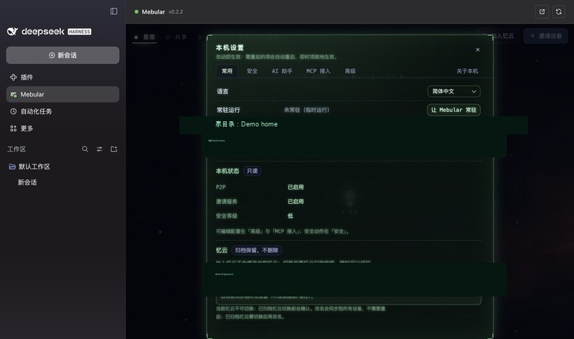Click the 忆云 section heading

[x=222, y=251]
